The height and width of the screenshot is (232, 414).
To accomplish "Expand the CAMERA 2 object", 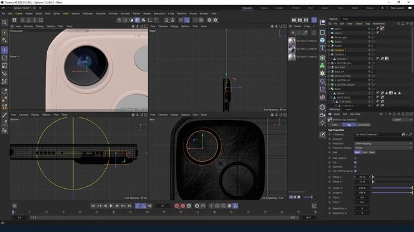I will [329, 54].
